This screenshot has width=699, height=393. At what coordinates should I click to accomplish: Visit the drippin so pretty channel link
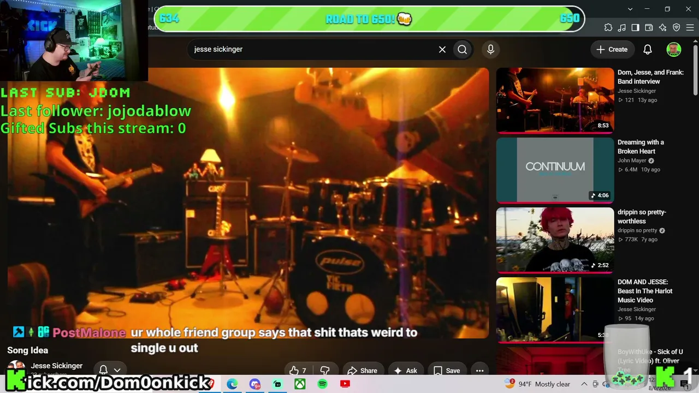click(x=637, y=230)
